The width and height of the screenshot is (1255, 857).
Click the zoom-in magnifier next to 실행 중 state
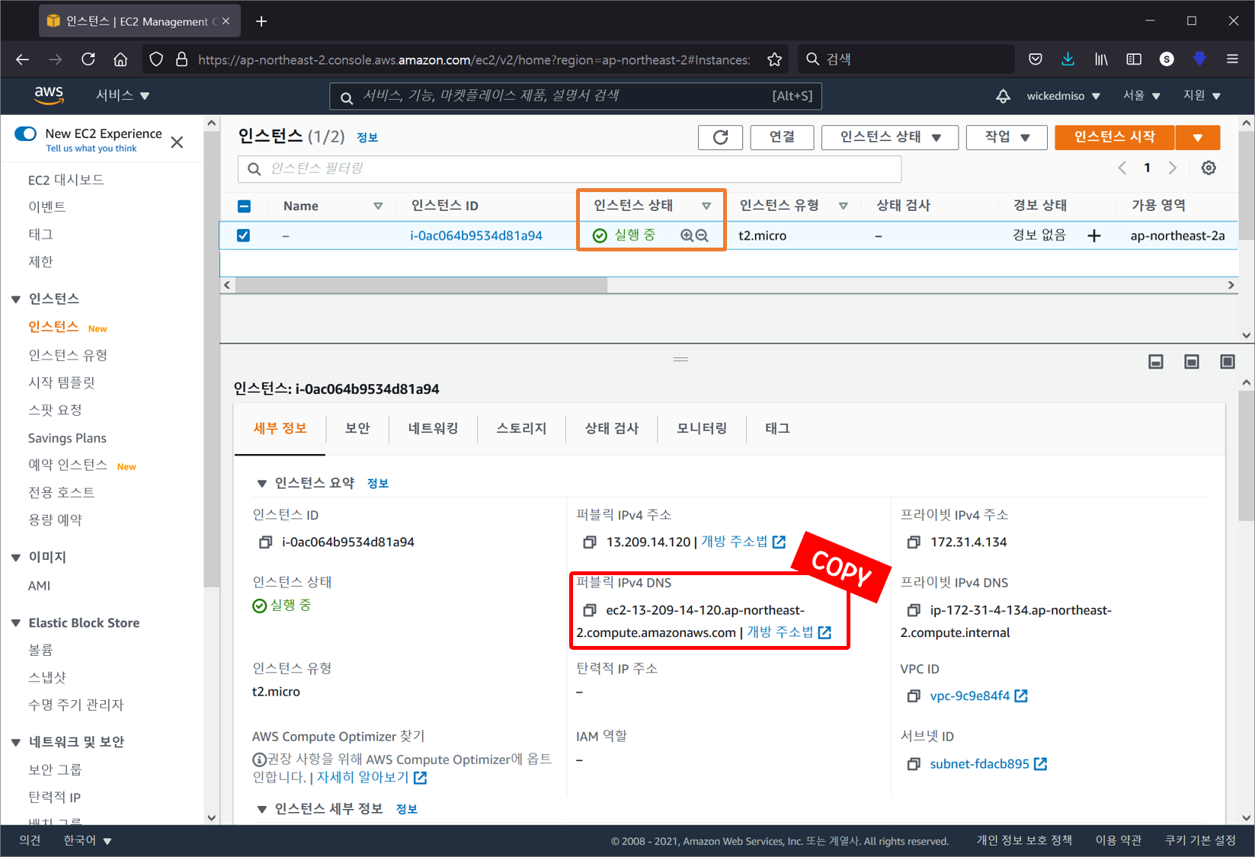click(686, 235)
